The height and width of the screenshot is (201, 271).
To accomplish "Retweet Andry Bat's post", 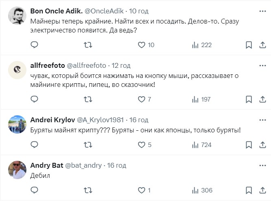I will (x=87, y=190).
